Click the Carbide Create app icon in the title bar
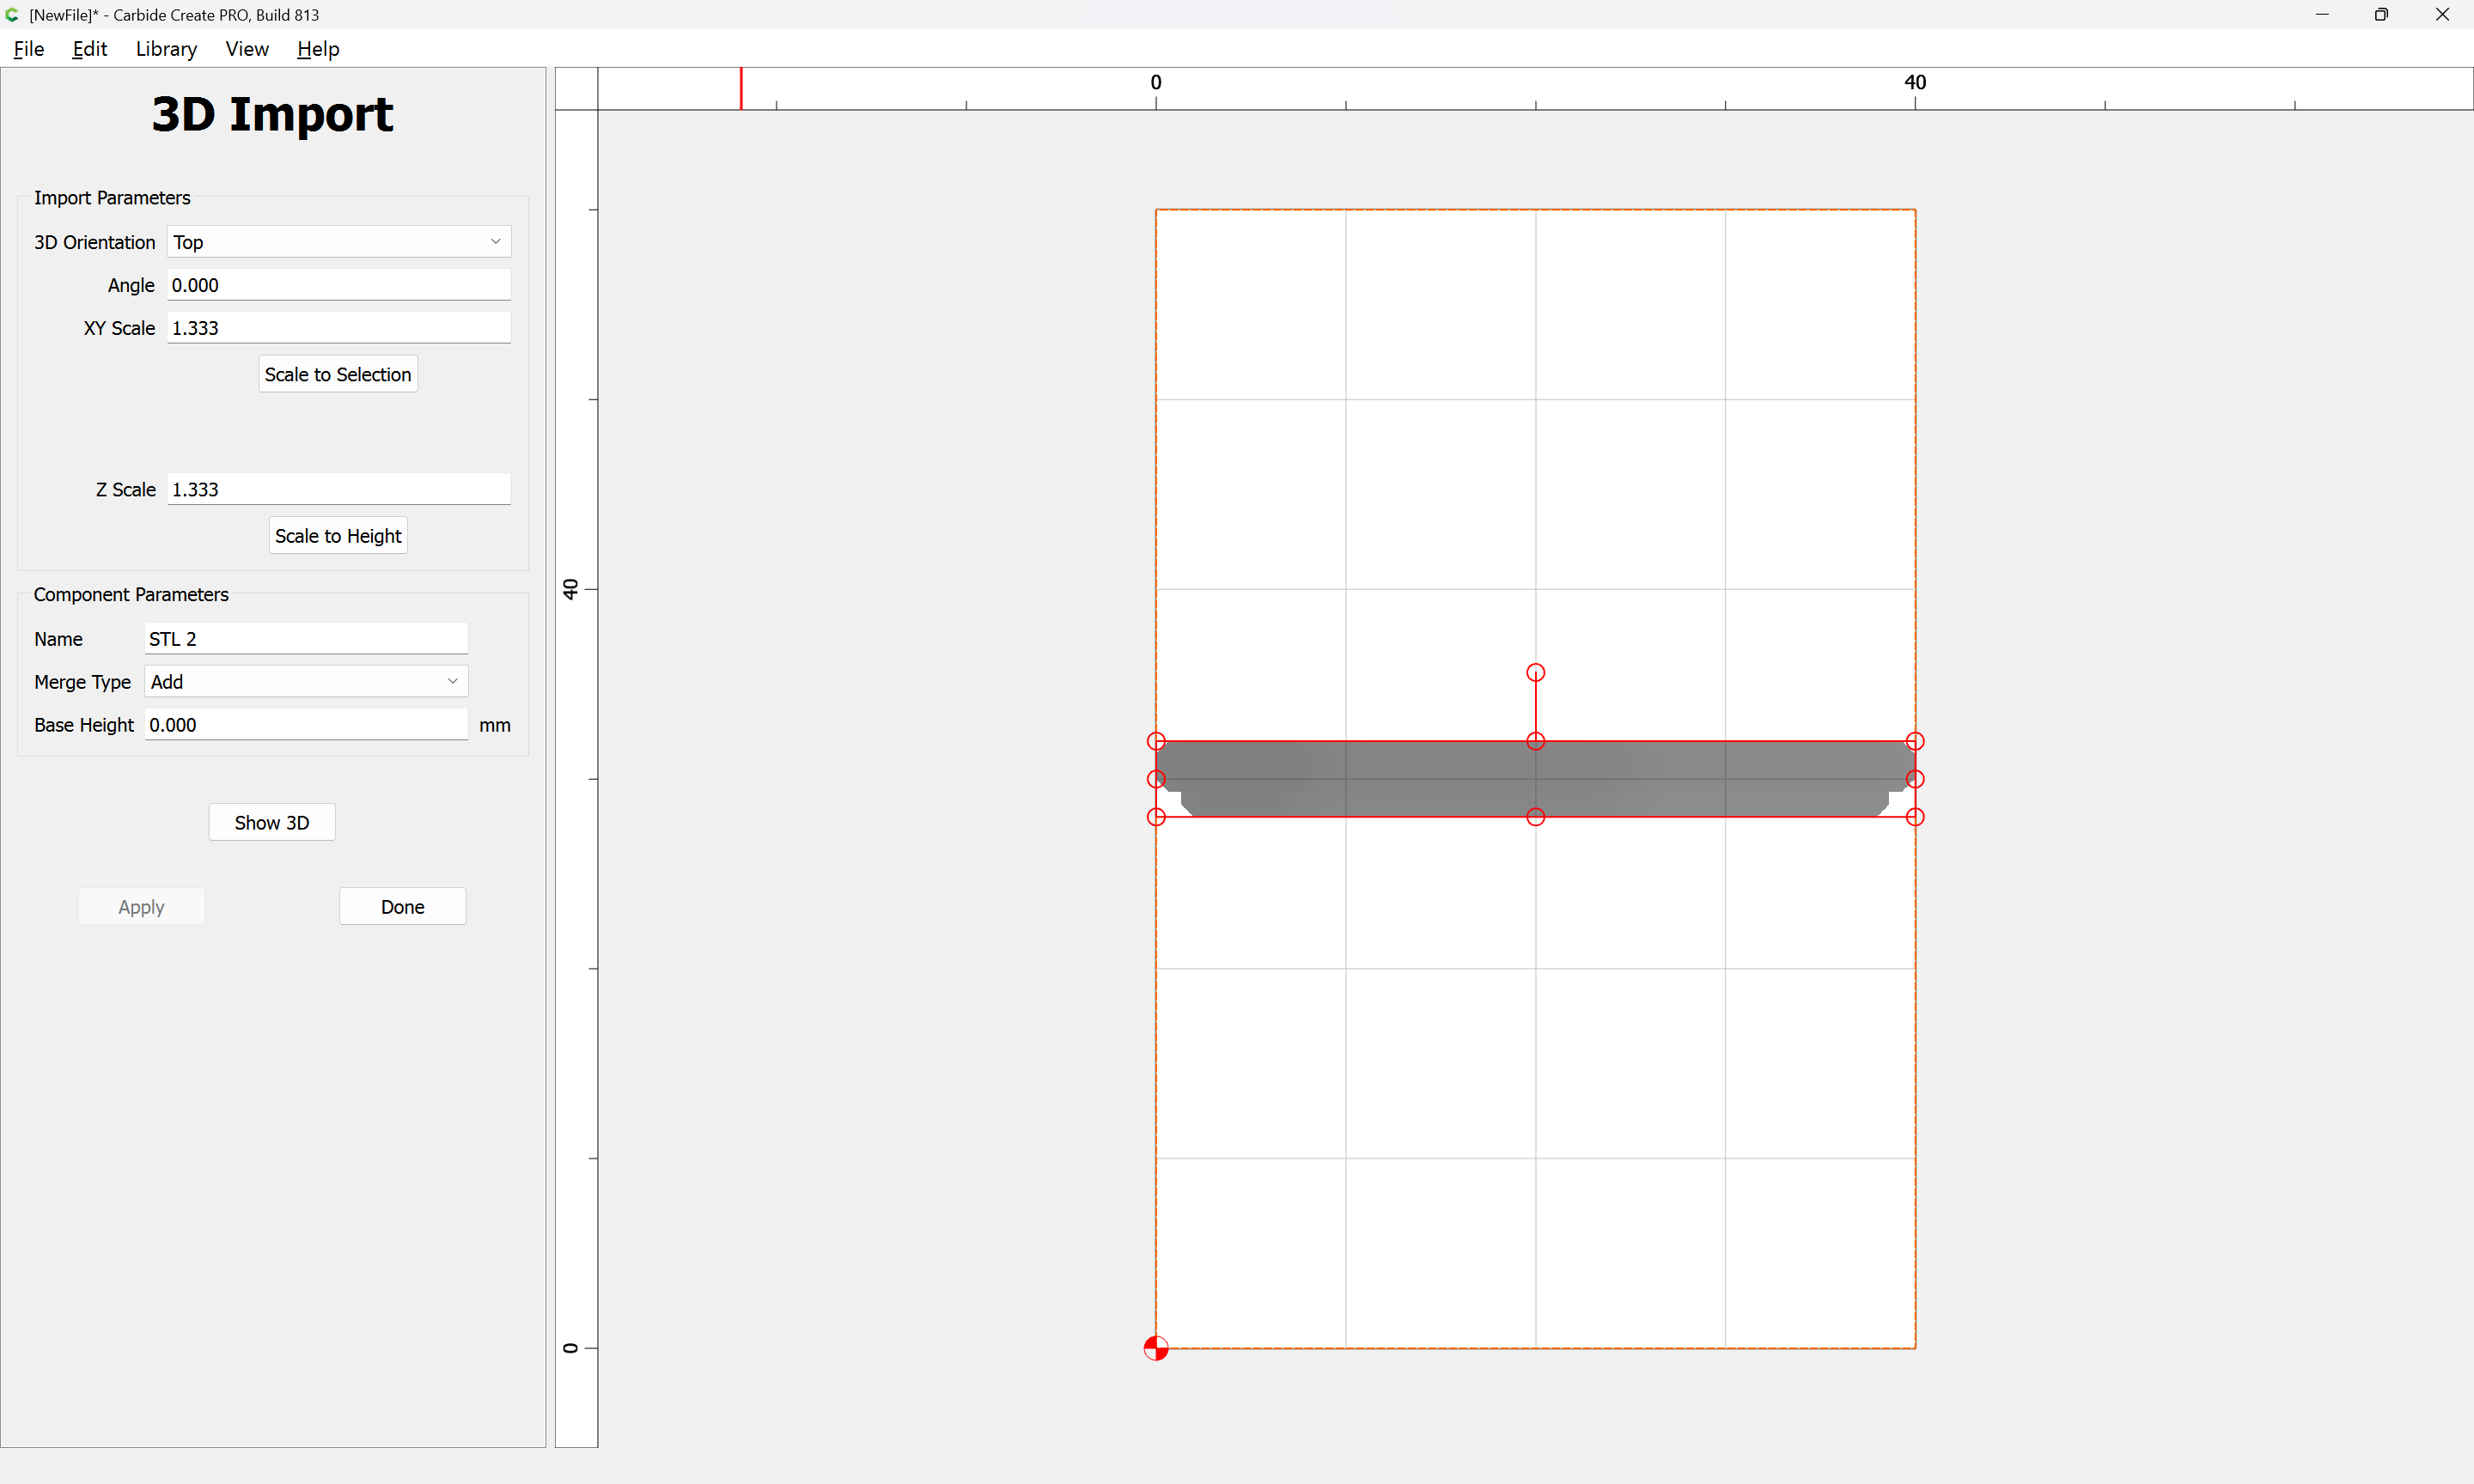 [12, 15]
